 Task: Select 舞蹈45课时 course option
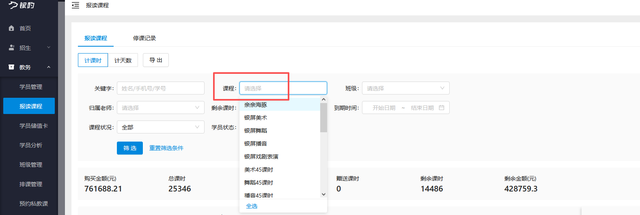280,183
